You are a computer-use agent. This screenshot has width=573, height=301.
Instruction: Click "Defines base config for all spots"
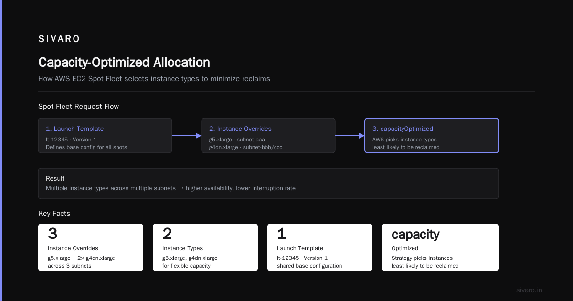click(x=86, y=147)
